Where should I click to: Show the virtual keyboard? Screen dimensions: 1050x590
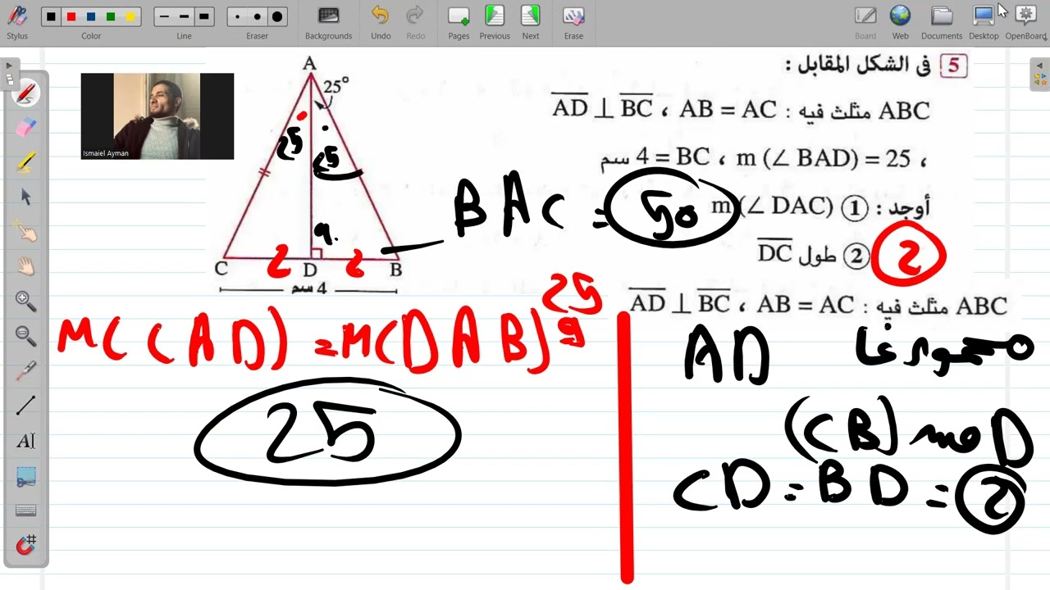click(x=26, y=511)
